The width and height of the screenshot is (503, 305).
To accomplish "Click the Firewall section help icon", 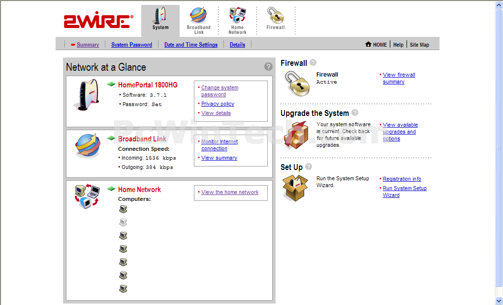I will (x=313, y=62).
